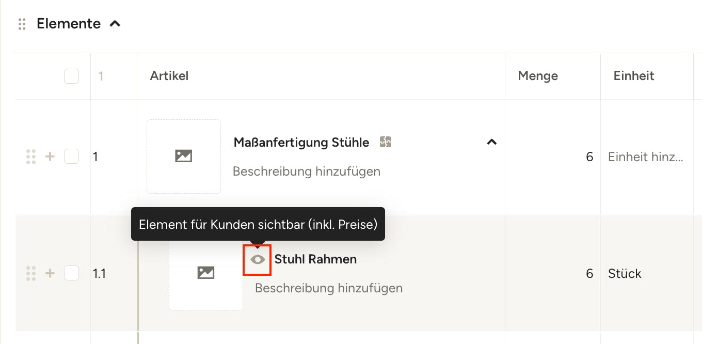702x344 pixels.
Task: Click the puzzle icon beside Maßanfertigung Stühle
Action: 385,142
